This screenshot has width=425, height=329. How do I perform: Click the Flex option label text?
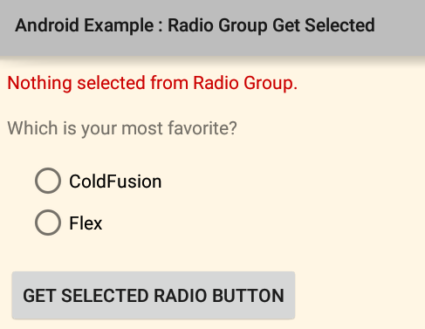point(86,223)
